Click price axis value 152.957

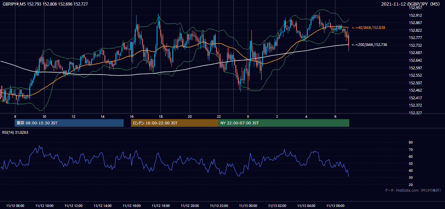[415, 7]
